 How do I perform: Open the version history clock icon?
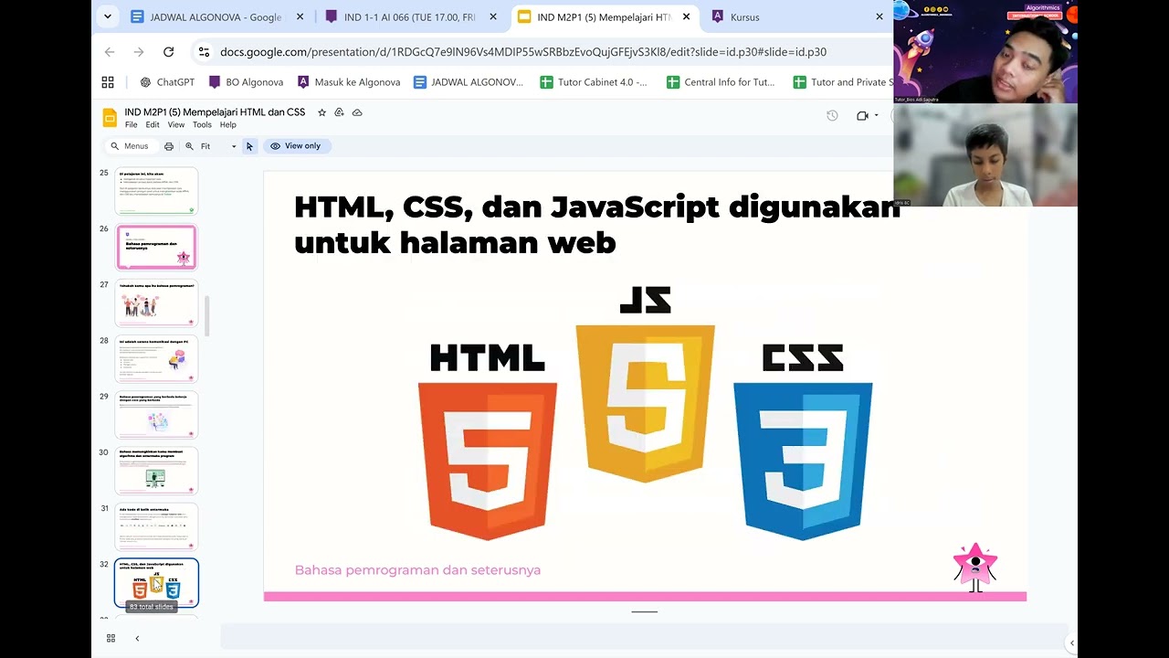(832, 115)
